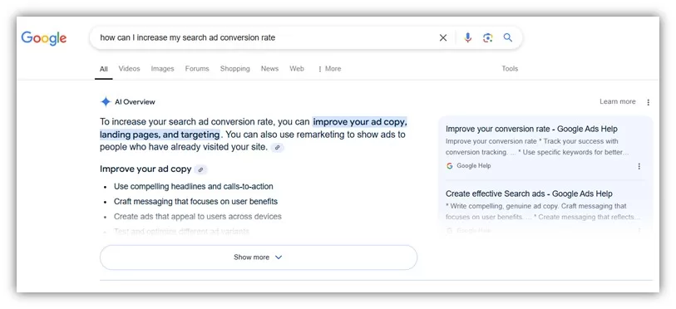Go to the Shopping tab
Screen dimensions: 676x309
point(235,68)
